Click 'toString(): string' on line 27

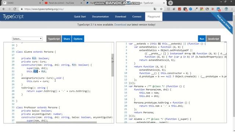33,88
